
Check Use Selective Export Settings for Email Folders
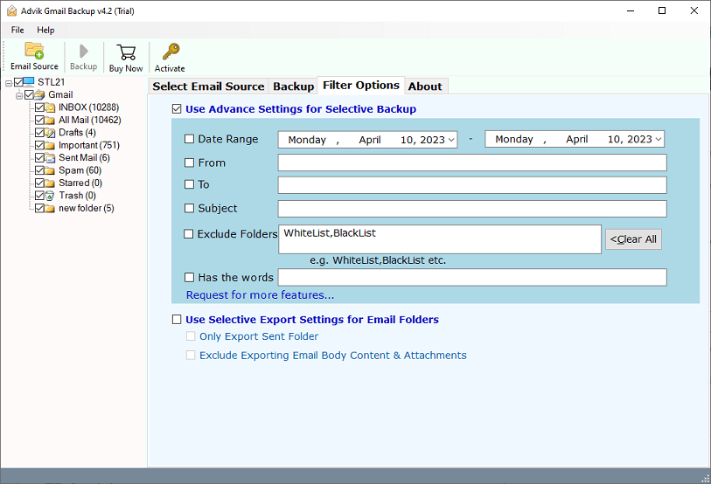tap(177, 320)
